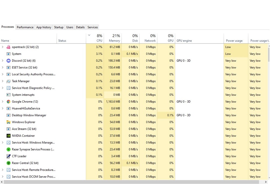Viewport: 270px width, 184px height.
Task: Expand the Service Host: Windows Management entry
Action: pyautogui.click(x=2, y=142)
